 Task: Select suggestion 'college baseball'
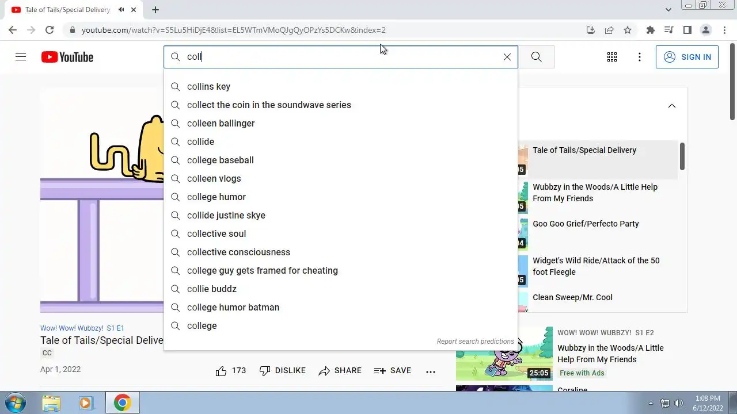(x=341, y=160)
